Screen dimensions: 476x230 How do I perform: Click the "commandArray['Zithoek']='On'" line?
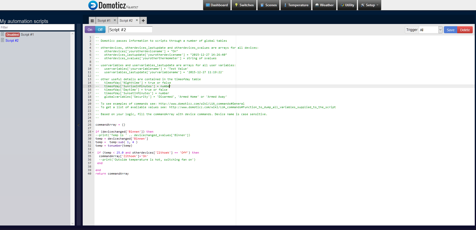[x=123, y=156]
